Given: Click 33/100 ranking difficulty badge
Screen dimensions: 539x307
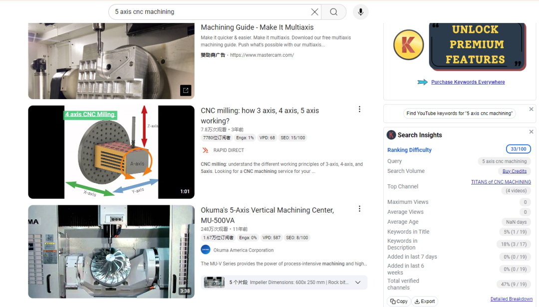Looking at the screenshot, I should click(x=519, y=149).
